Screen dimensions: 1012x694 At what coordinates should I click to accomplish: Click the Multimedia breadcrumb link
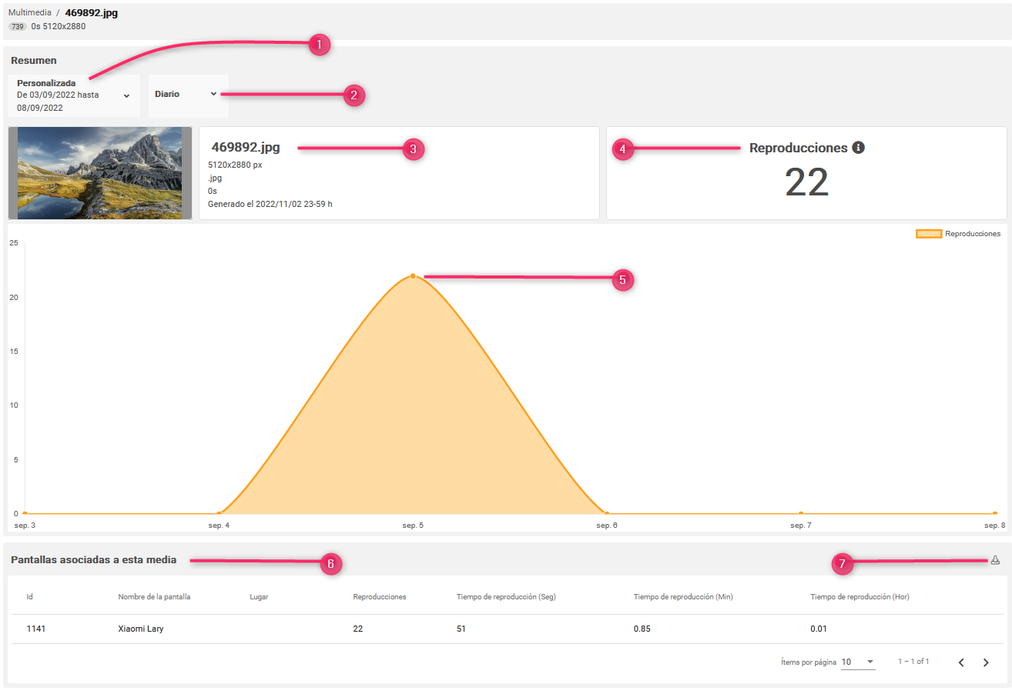29,13
